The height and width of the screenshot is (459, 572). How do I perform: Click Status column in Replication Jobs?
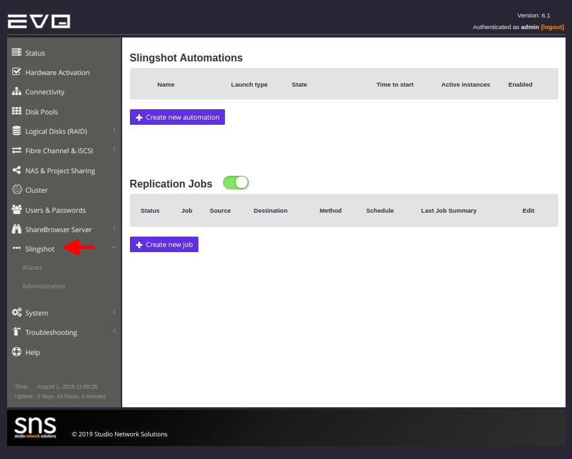pos(150,211)
